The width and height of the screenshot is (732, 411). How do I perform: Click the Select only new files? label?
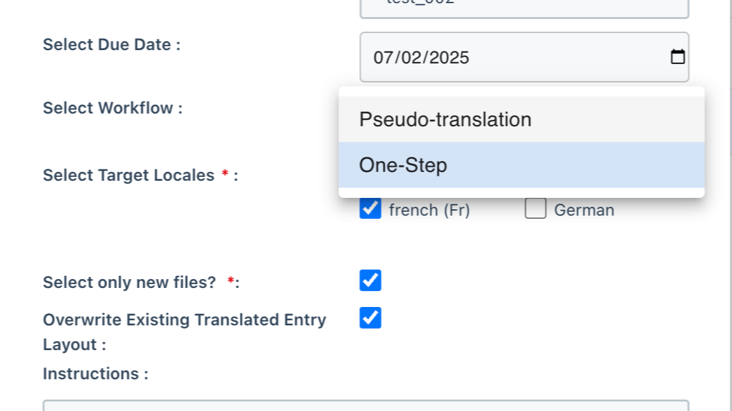point(130,282)
